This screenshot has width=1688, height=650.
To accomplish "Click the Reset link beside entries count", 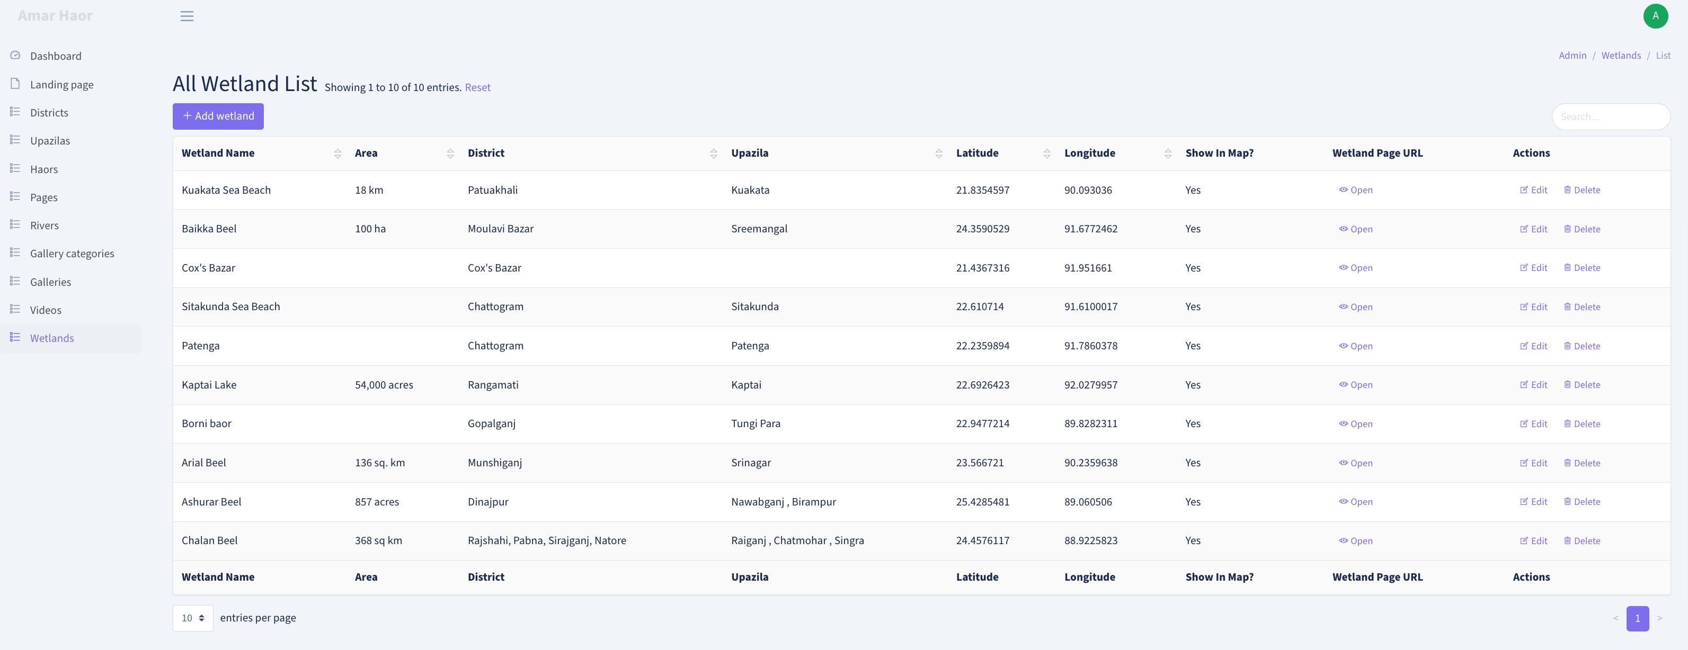I will click(x=477, y=87).
